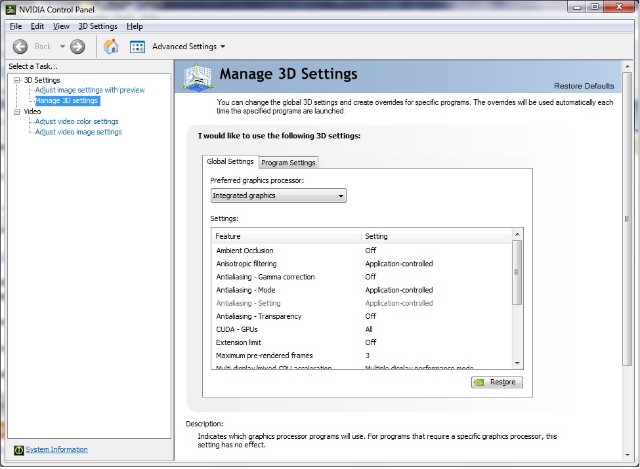Viewport: 640px width, 469px height.
Task: Click main panel scroll up arrow
Action: 628,66
